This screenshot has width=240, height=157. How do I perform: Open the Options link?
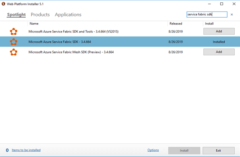pos(153,150)
